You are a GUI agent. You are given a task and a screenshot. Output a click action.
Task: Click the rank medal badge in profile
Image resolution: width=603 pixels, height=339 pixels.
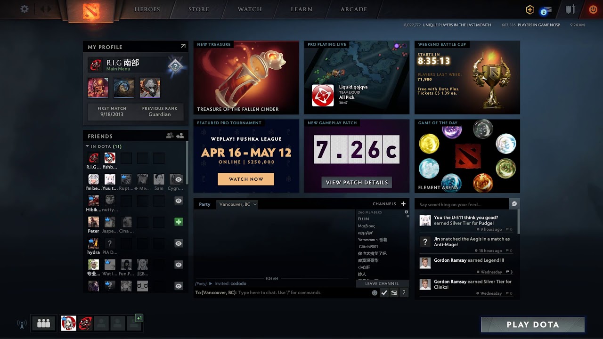175,66
